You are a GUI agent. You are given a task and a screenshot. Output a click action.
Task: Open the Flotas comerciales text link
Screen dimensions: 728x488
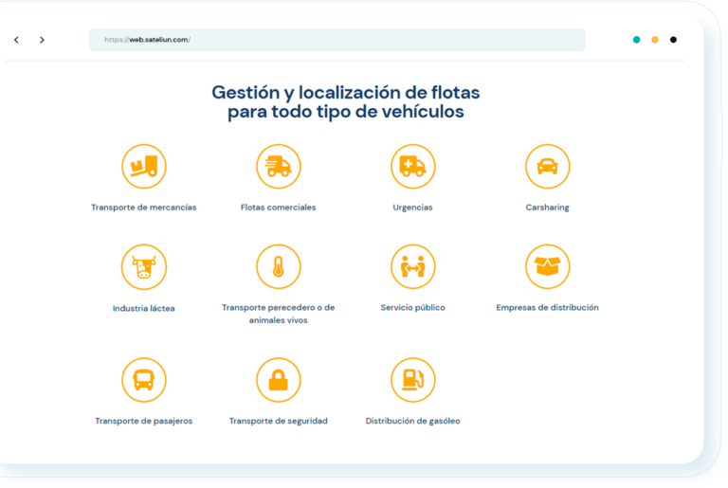click(278, 208)
